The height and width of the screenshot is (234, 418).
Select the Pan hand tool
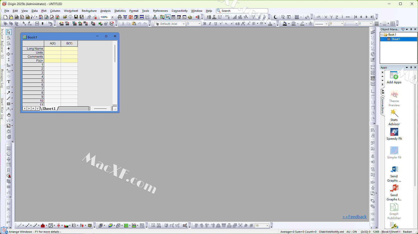(x=9, y=115)
